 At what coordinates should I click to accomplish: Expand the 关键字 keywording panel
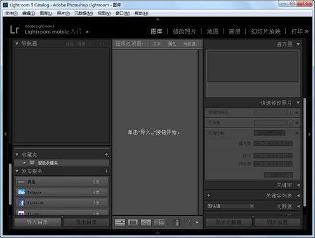[x=298, y=185]
